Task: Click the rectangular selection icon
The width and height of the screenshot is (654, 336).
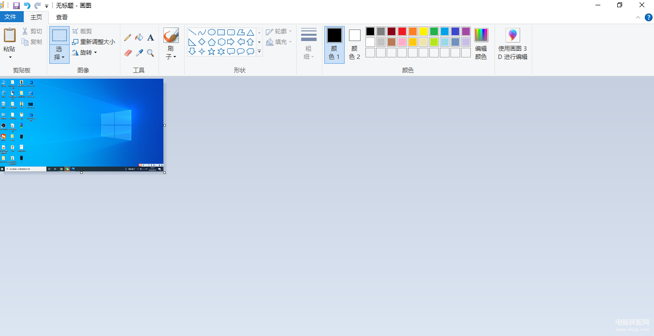Action: pyautogui.click(x=59, y=35)
